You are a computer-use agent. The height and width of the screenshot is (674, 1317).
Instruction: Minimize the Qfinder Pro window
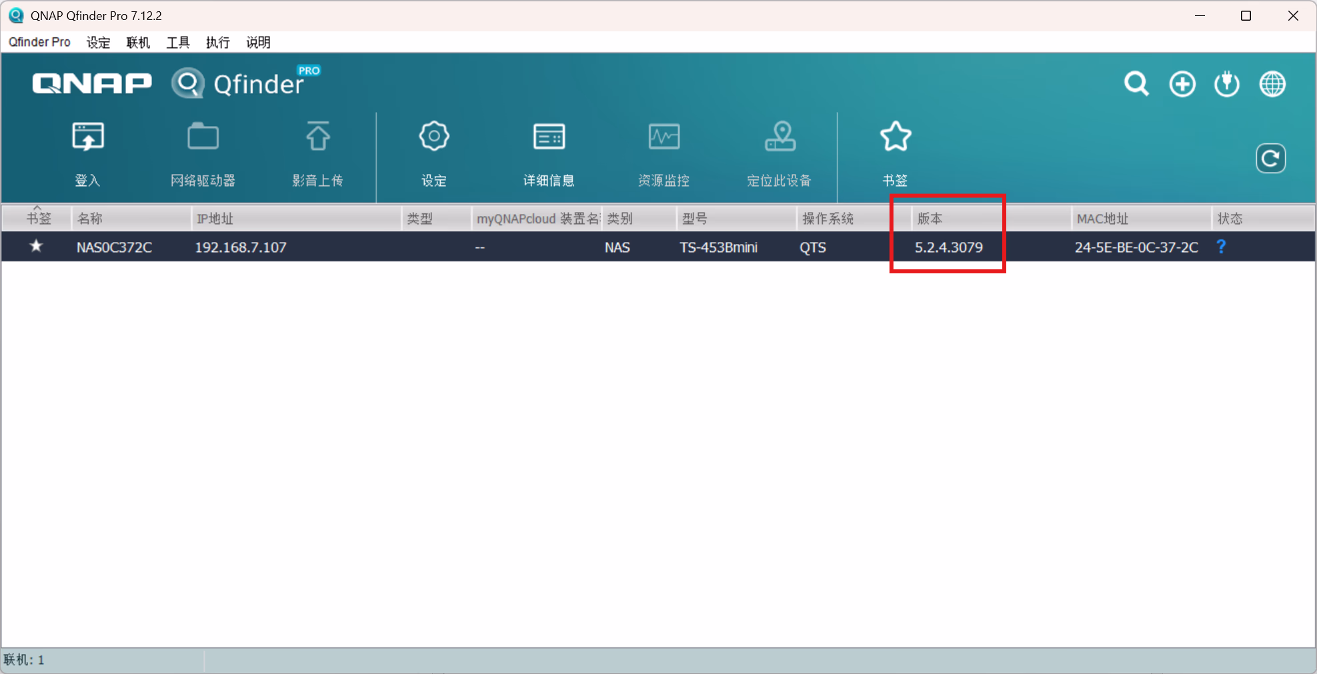[1200, 15]
